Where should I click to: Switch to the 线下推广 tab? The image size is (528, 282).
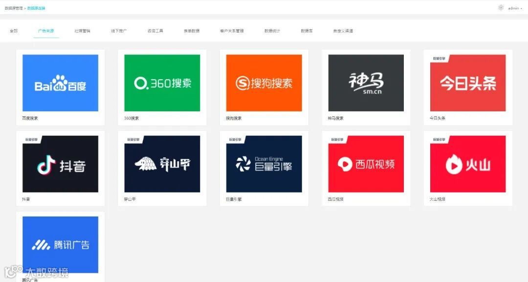(118, 31)
